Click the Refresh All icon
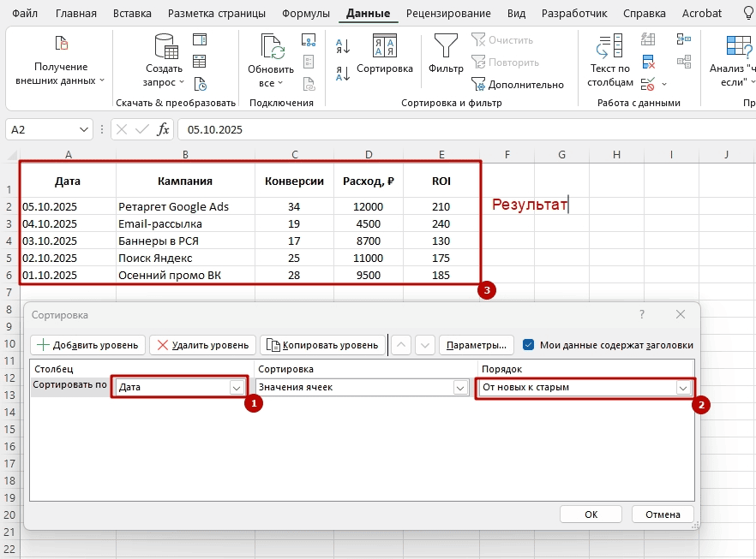 (x=271, y=48)
